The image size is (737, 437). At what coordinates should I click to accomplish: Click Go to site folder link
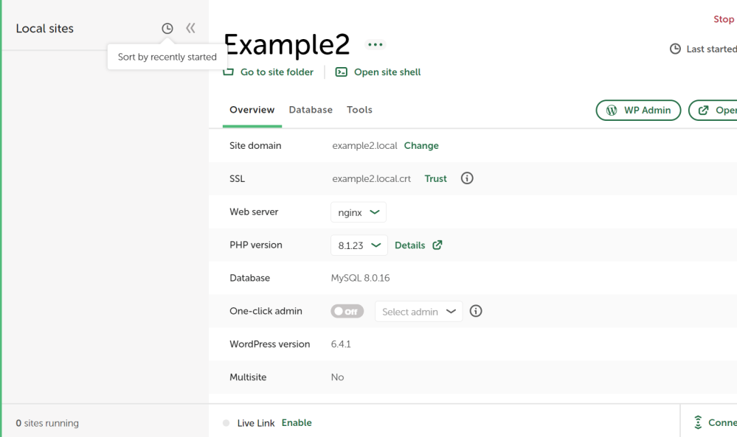point(277,71)
